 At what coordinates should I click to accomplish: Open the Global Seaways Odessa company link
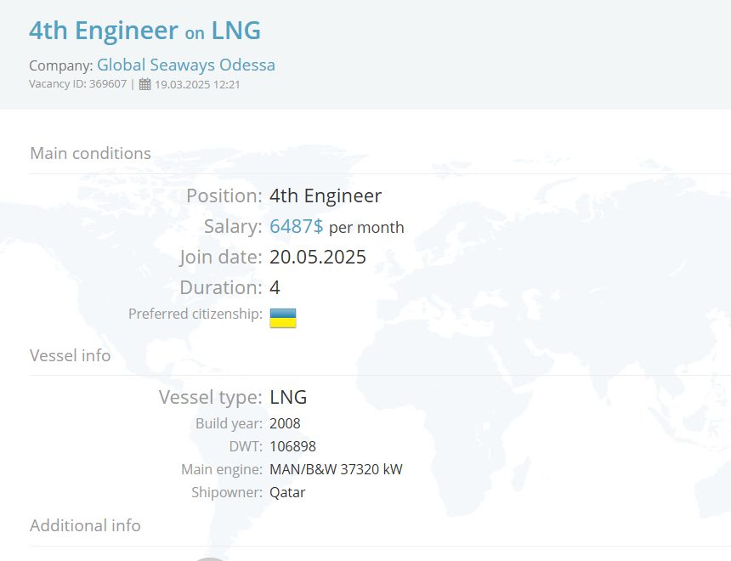click(x=186, y=65)
